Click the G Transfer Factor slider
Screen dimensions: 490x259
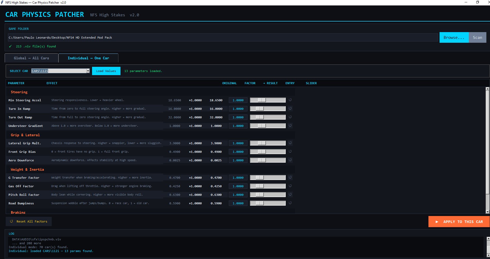pyautogui.click(x=268, y=177)
